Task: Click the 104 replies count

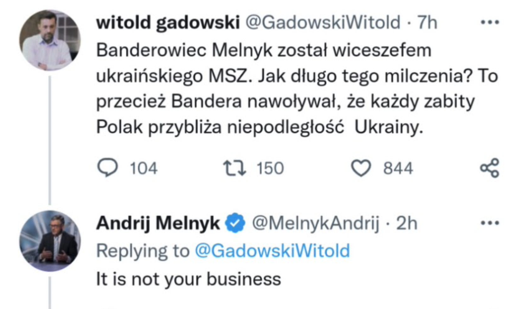Action: pyautogui.click(x=144, y=168)
